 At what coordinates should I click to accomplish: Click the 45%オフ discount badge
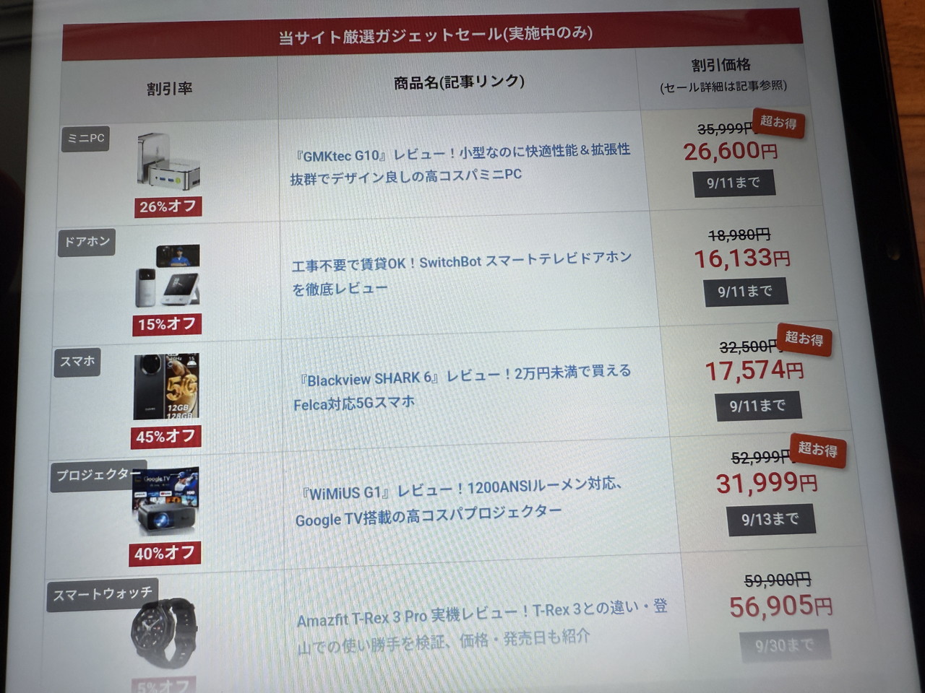pyautogui.click(x=165, y=437)
